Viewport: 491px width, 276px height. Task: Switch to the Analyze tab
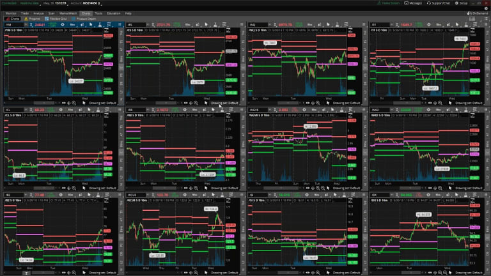coord(38,13)
